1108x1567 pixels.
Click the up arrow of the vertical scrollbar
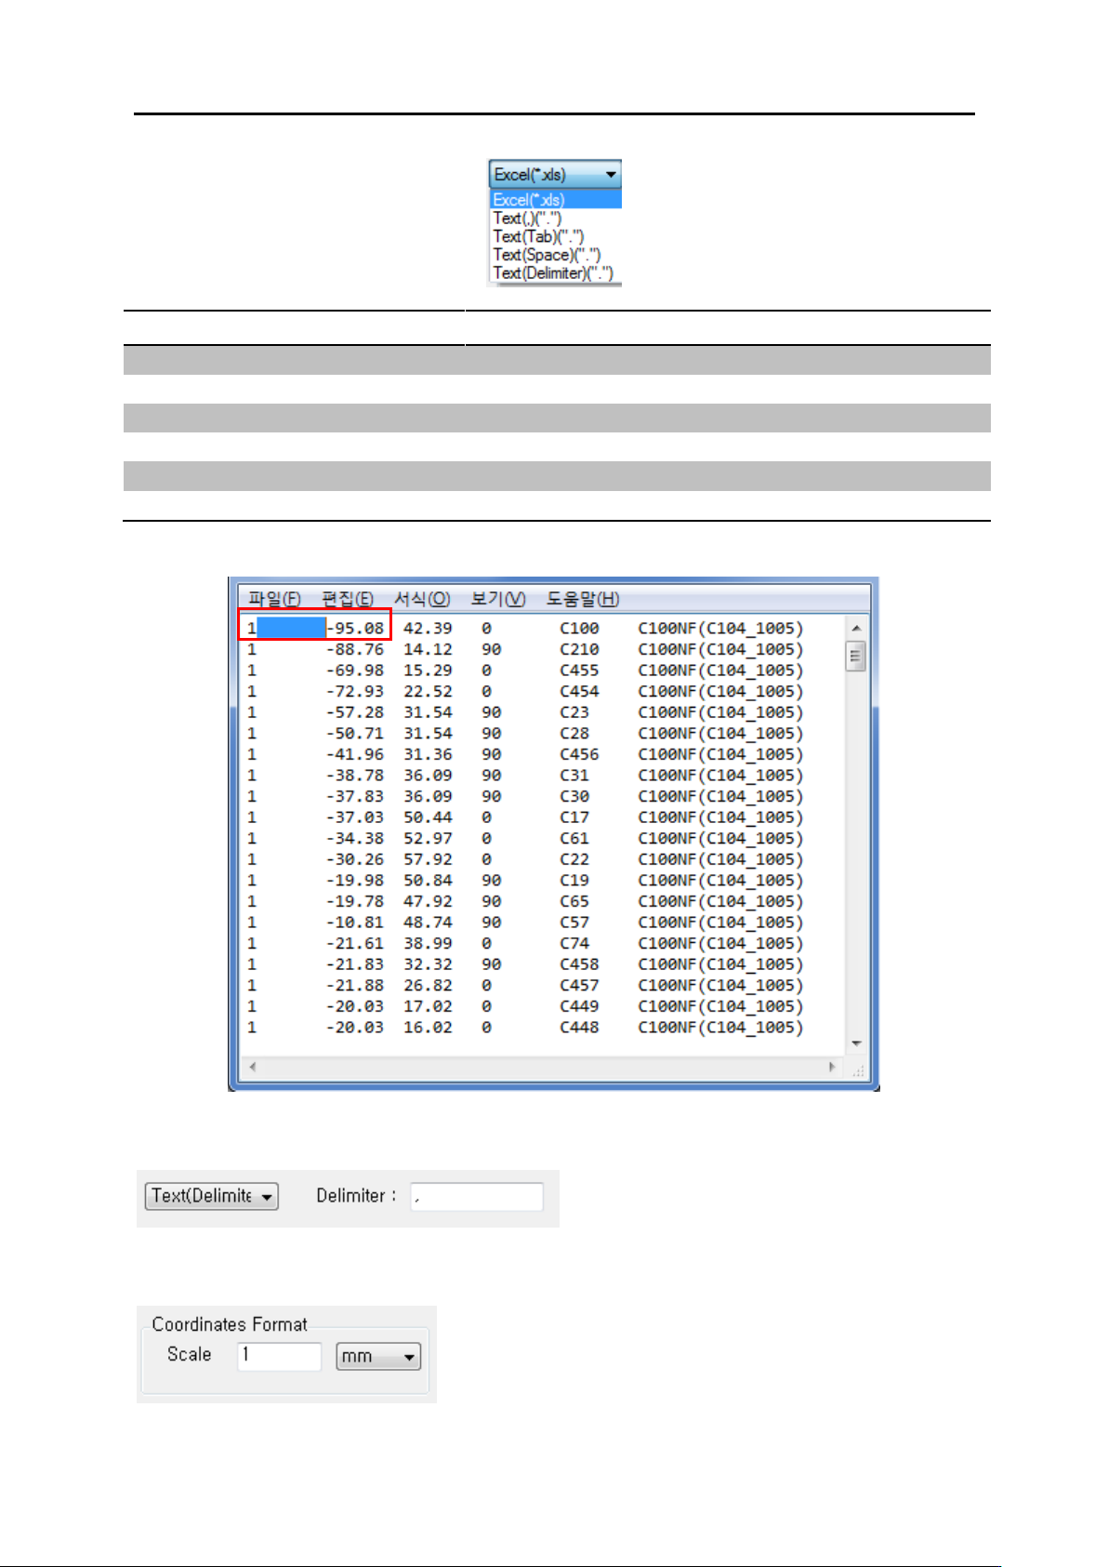(856, 628)
